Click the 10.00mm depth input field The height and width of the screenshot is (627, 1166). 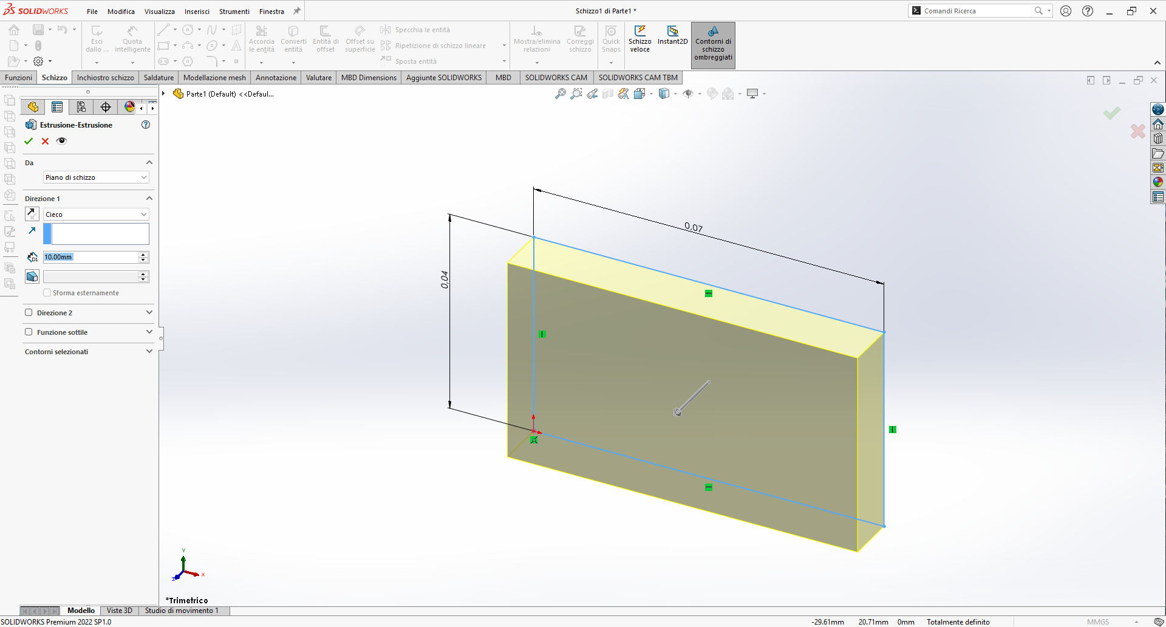point(91,257)
